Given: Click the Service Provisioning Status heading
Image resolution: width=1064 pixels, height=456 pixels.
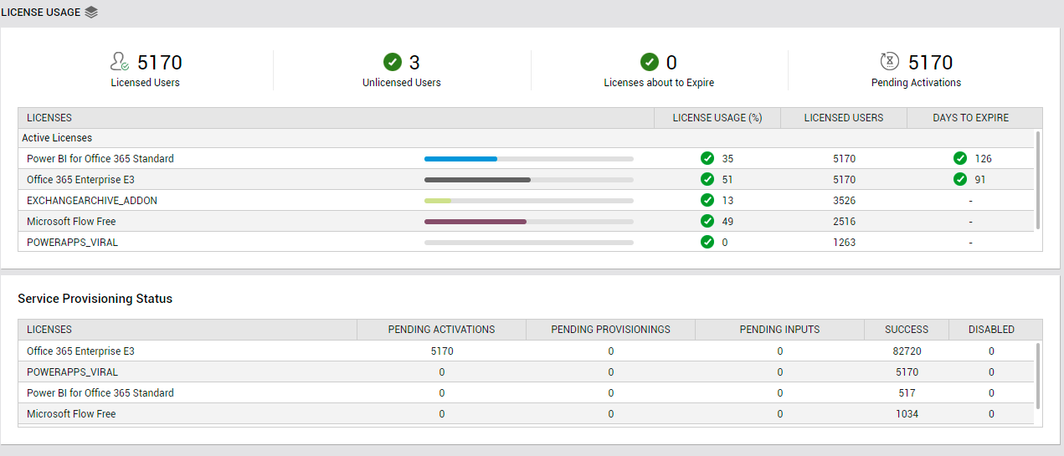Looking at the screenshot, I should [x=95, y=299].
